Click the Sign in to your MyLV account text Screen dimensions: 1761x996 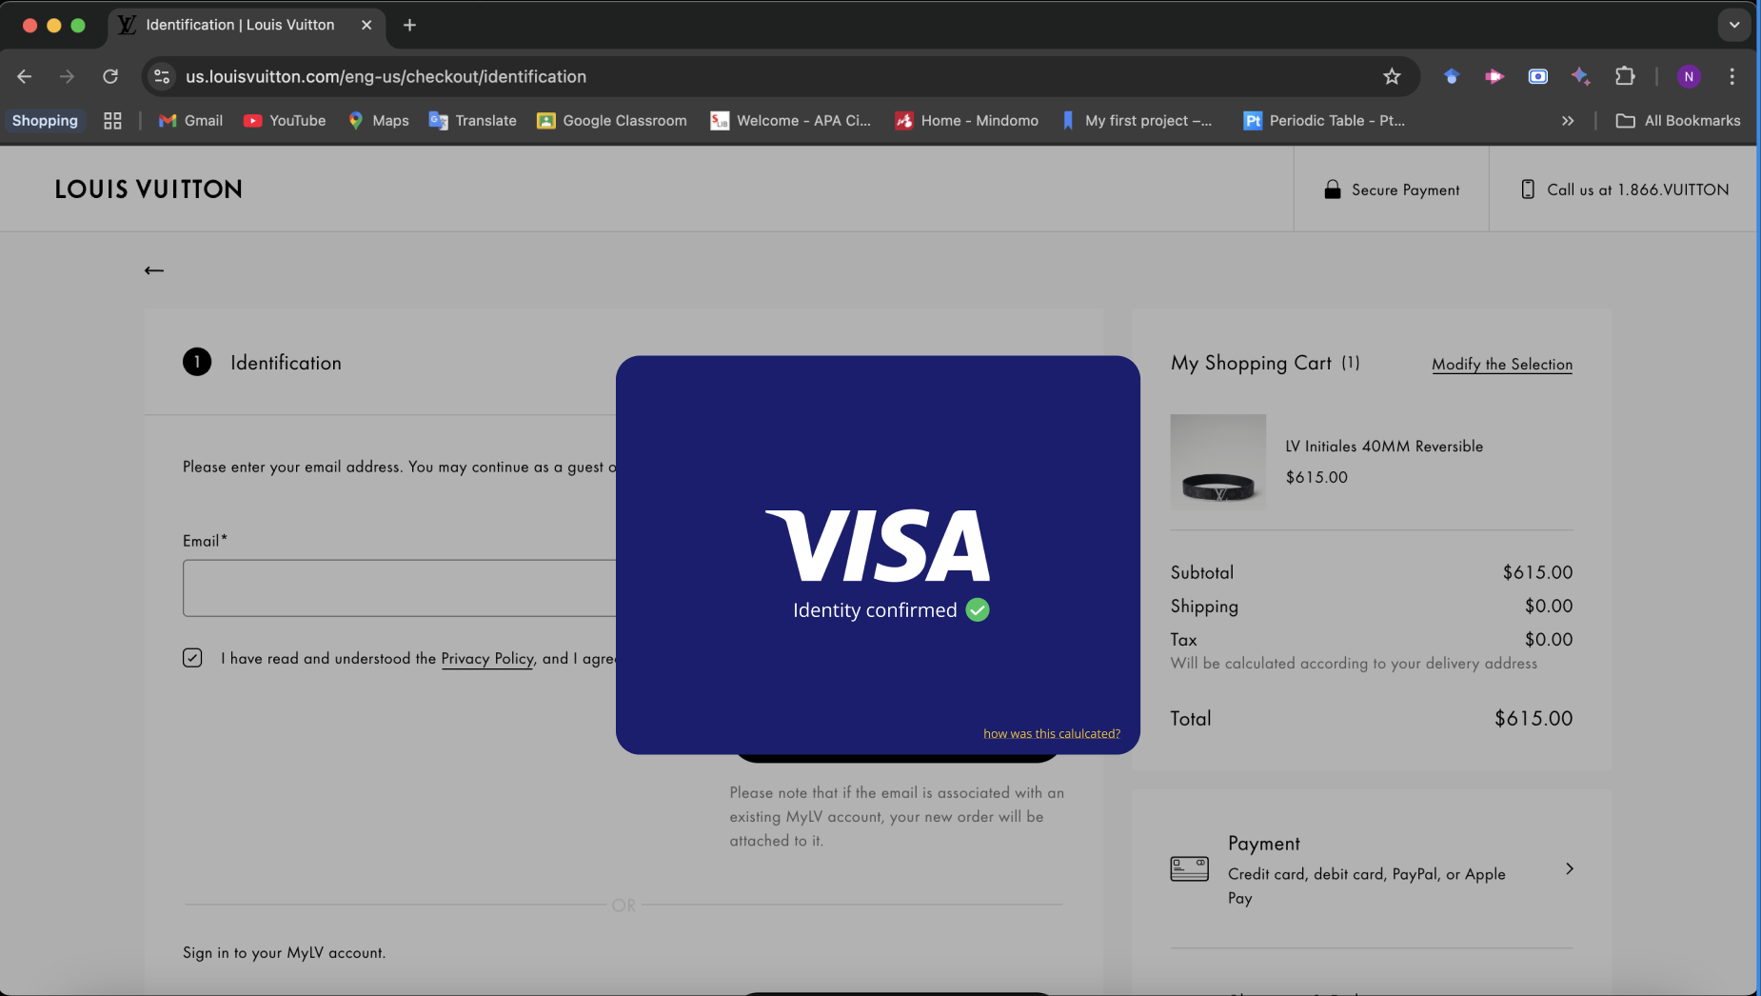coord(285,952)
